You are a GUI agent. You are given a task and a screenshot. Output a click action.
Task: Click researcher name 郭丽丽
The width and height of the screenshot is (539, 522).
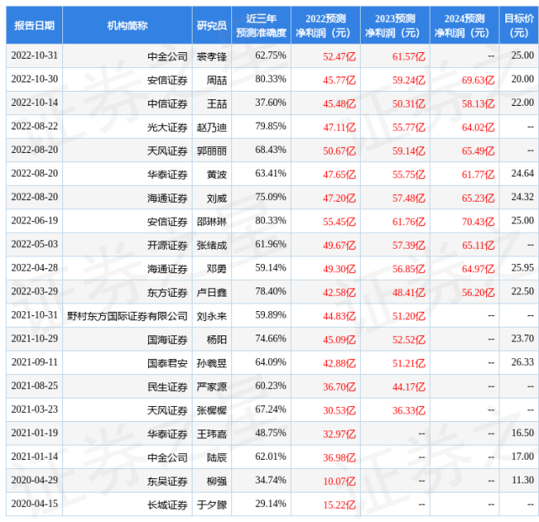tap(212, 150)
